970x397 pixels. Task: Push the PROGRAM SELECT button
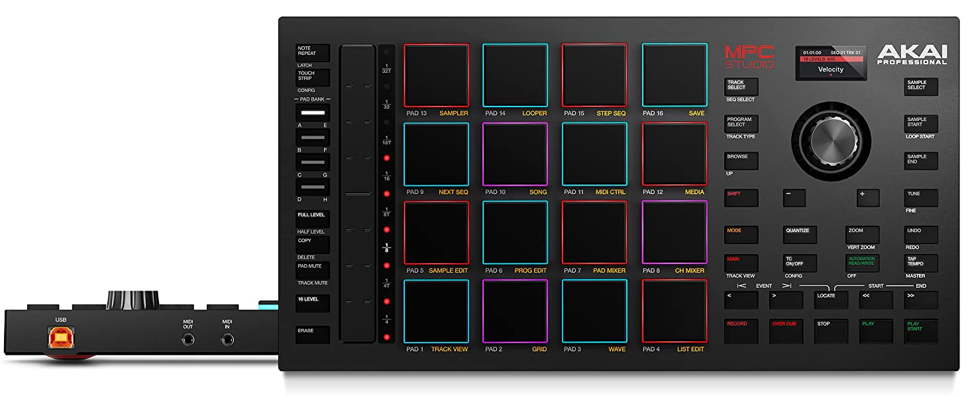pos(741,124)
